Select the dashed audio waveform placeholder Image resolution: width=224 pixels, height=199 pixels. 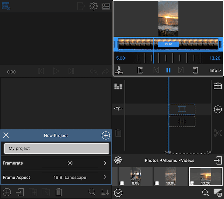click(x=182, y=122)
